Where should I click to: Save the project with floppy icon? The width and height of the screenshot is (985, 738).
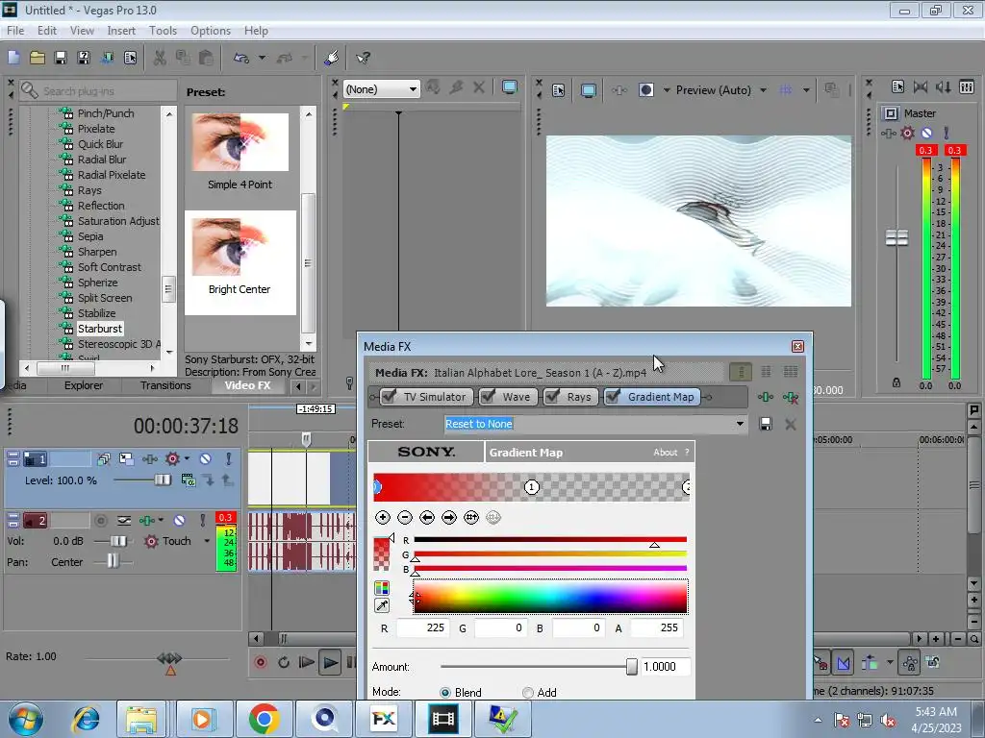pos(61,58)
